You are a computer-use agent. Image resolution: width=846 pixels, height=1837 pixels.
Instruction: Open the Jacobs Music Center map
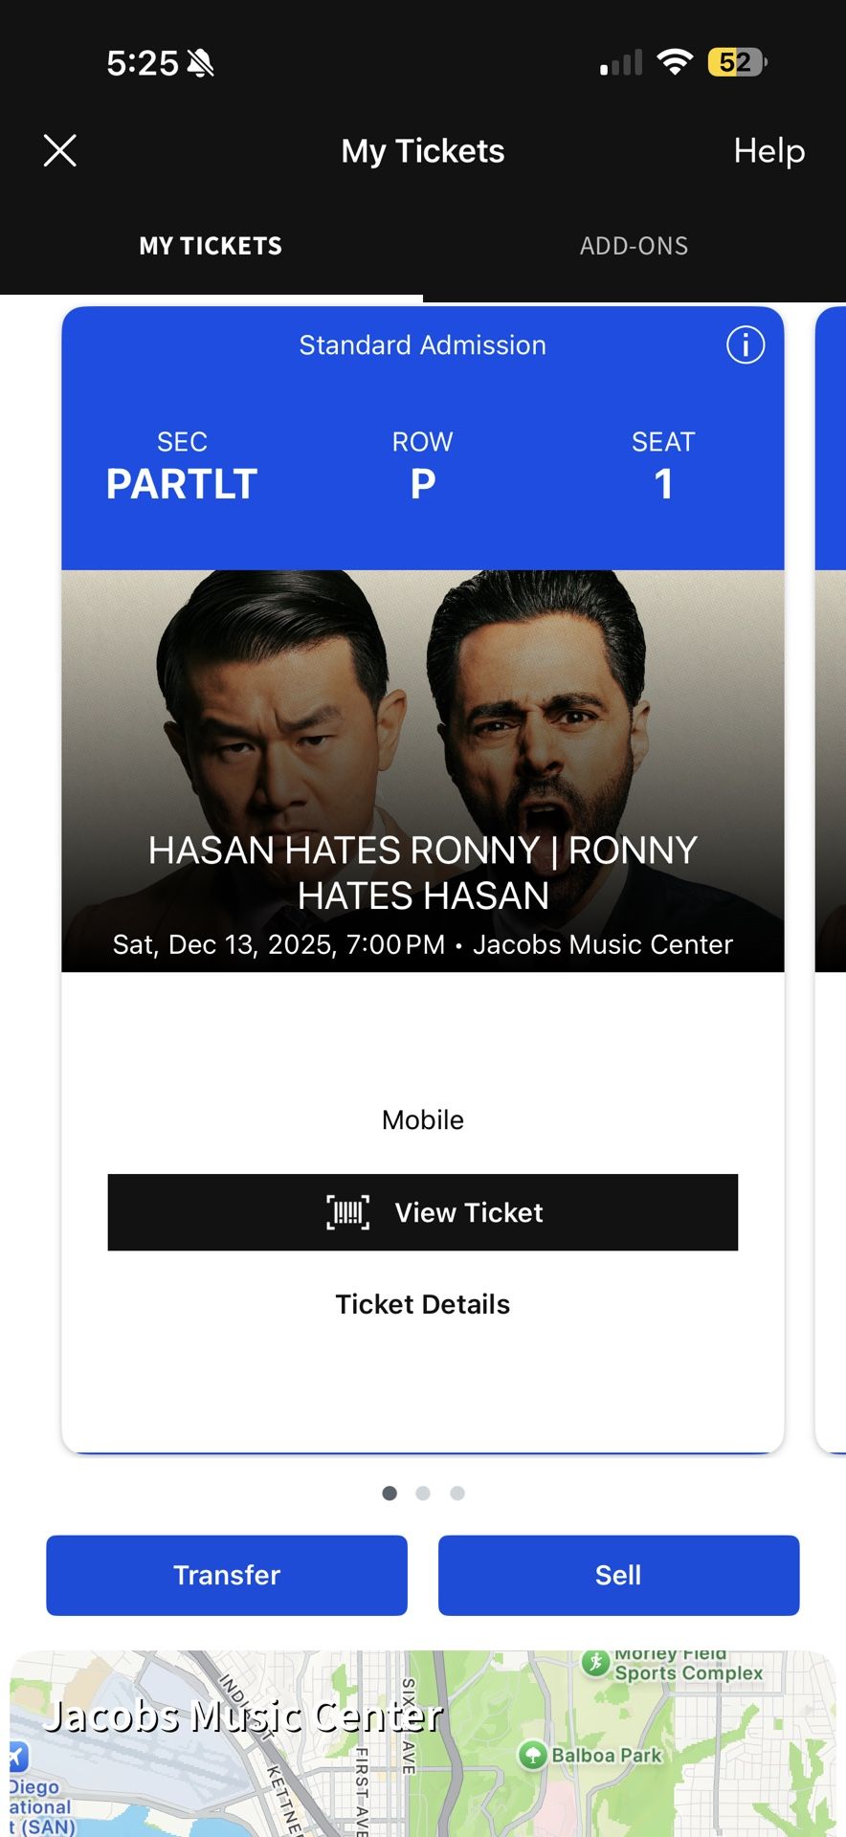point(245,1716)
